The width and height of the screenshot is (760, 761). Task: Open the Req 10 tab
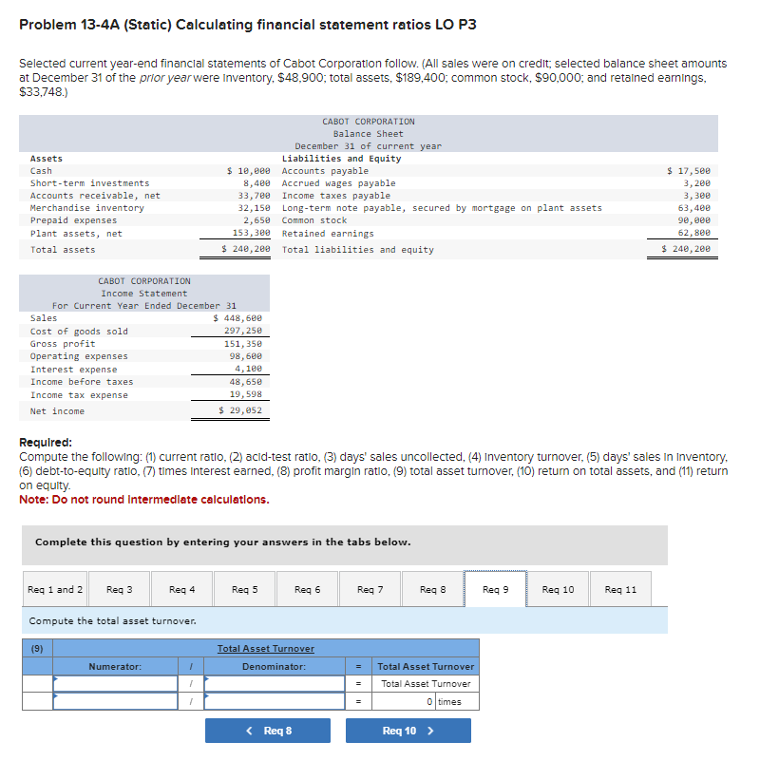point(558,589)
